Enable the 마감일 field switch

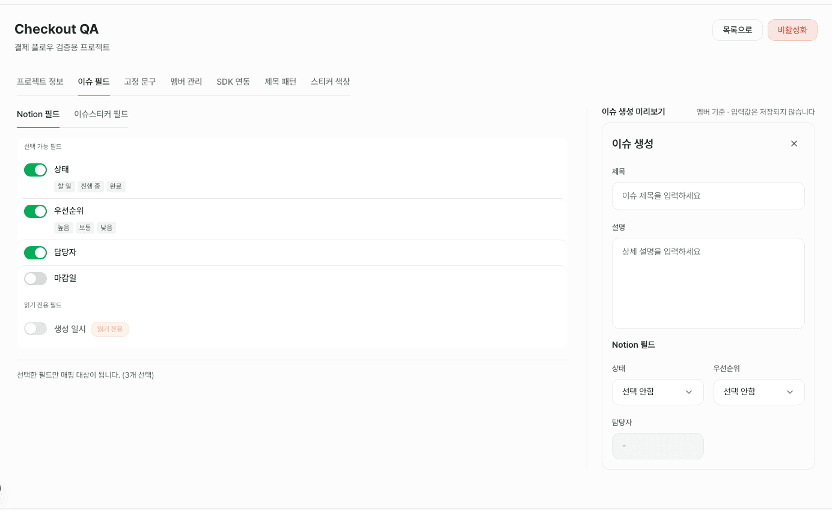[x=35, y=279]
